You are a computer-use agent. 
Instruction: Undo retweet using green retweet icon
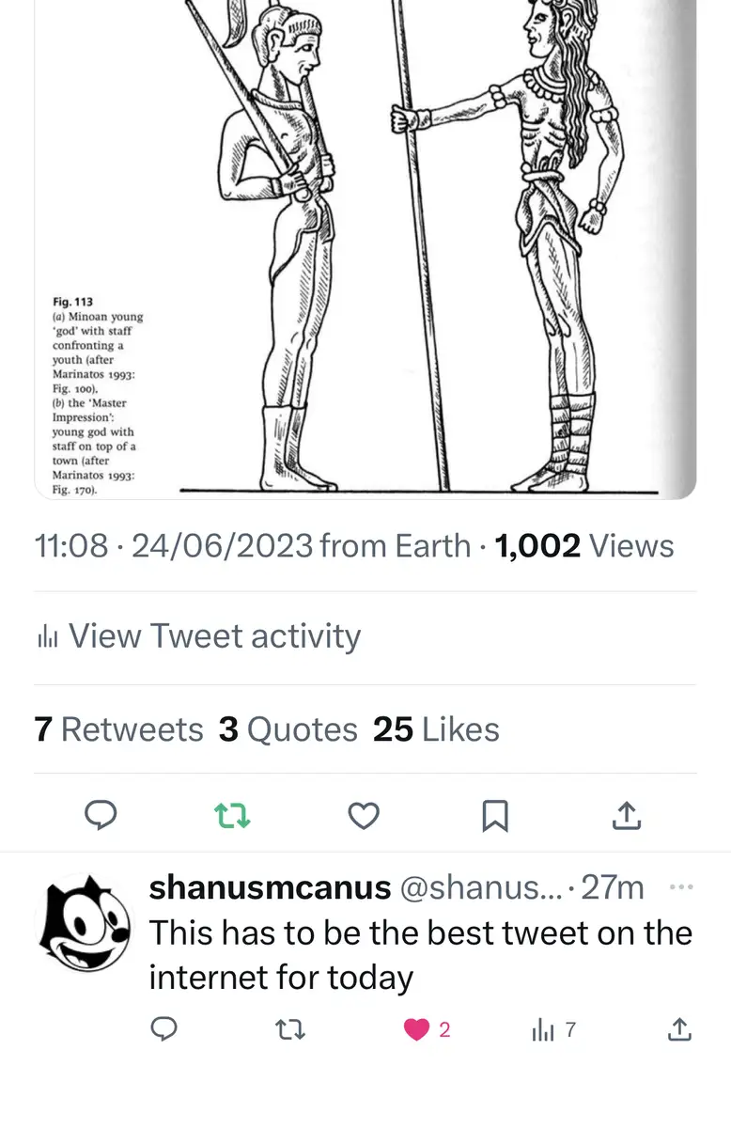pos(232,816)
